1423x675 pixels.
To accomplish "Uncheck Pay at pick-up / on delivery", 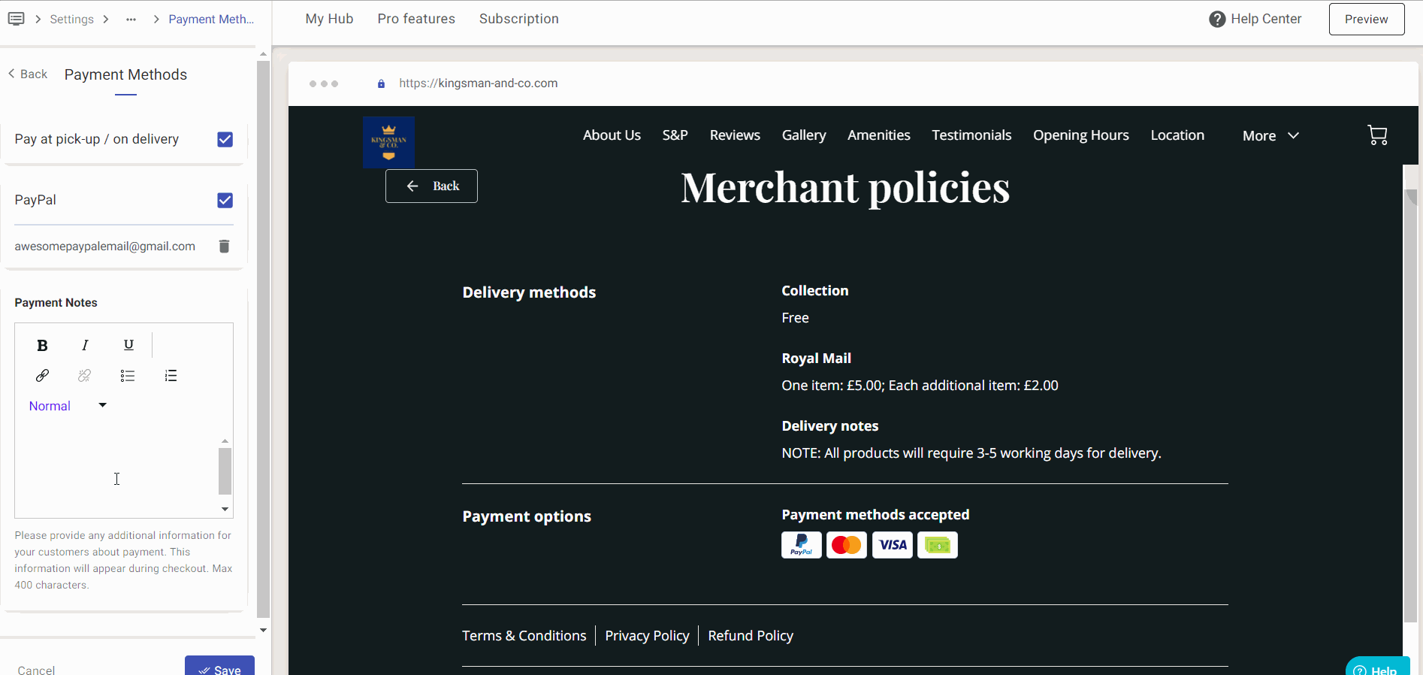I will coord(225,139).
